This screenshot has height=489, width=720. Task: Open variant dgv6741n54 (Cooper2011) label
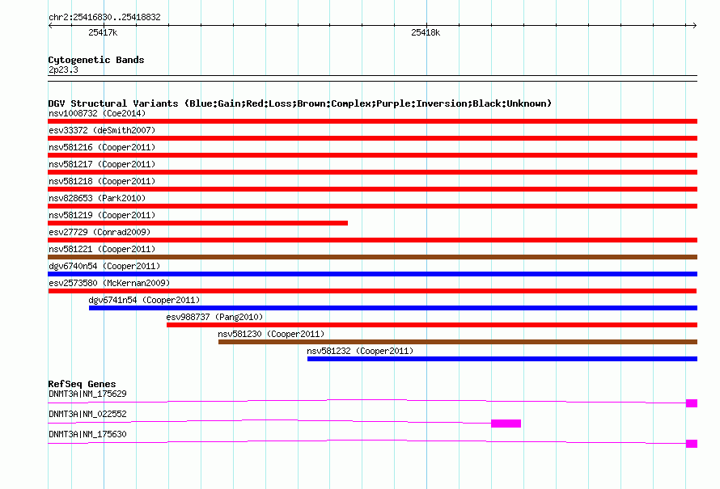144,300
